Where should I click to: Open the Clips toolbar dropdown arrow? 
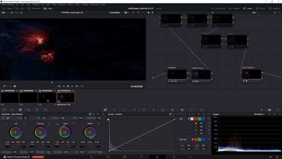[x=53, y=8]
